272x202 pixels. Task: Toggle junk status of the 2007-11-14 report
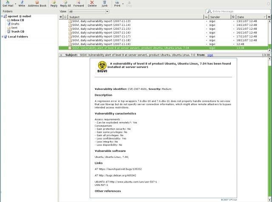click(x=233, y=25)
